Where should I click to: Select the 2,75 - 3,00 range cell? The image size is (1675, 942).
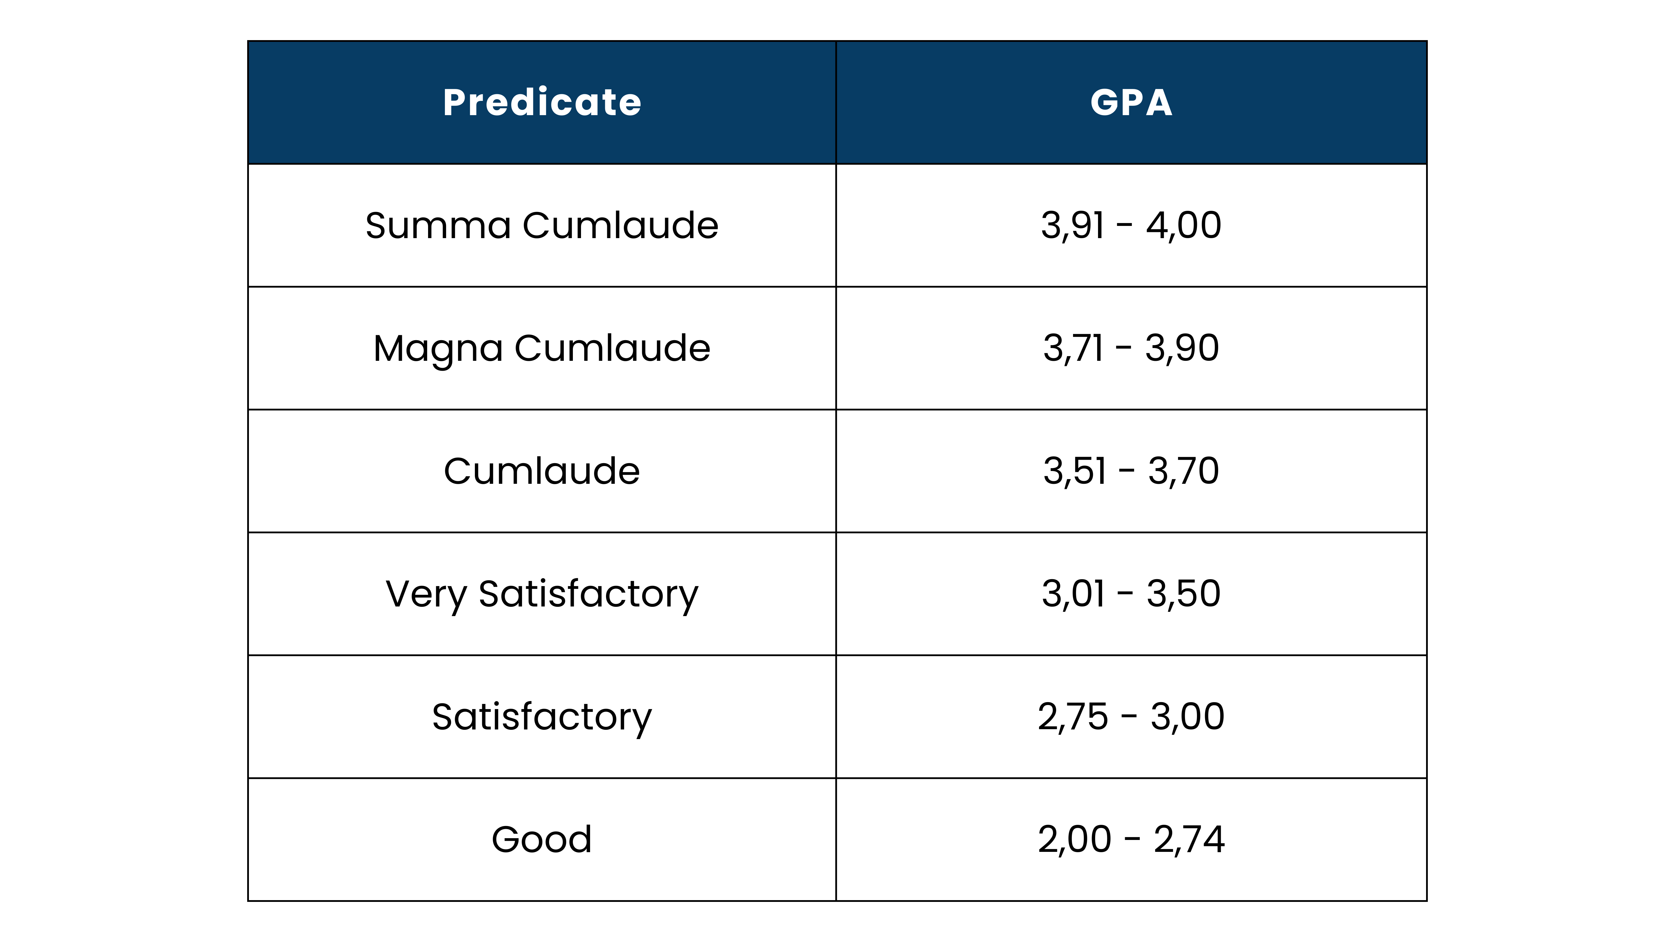1131,716
